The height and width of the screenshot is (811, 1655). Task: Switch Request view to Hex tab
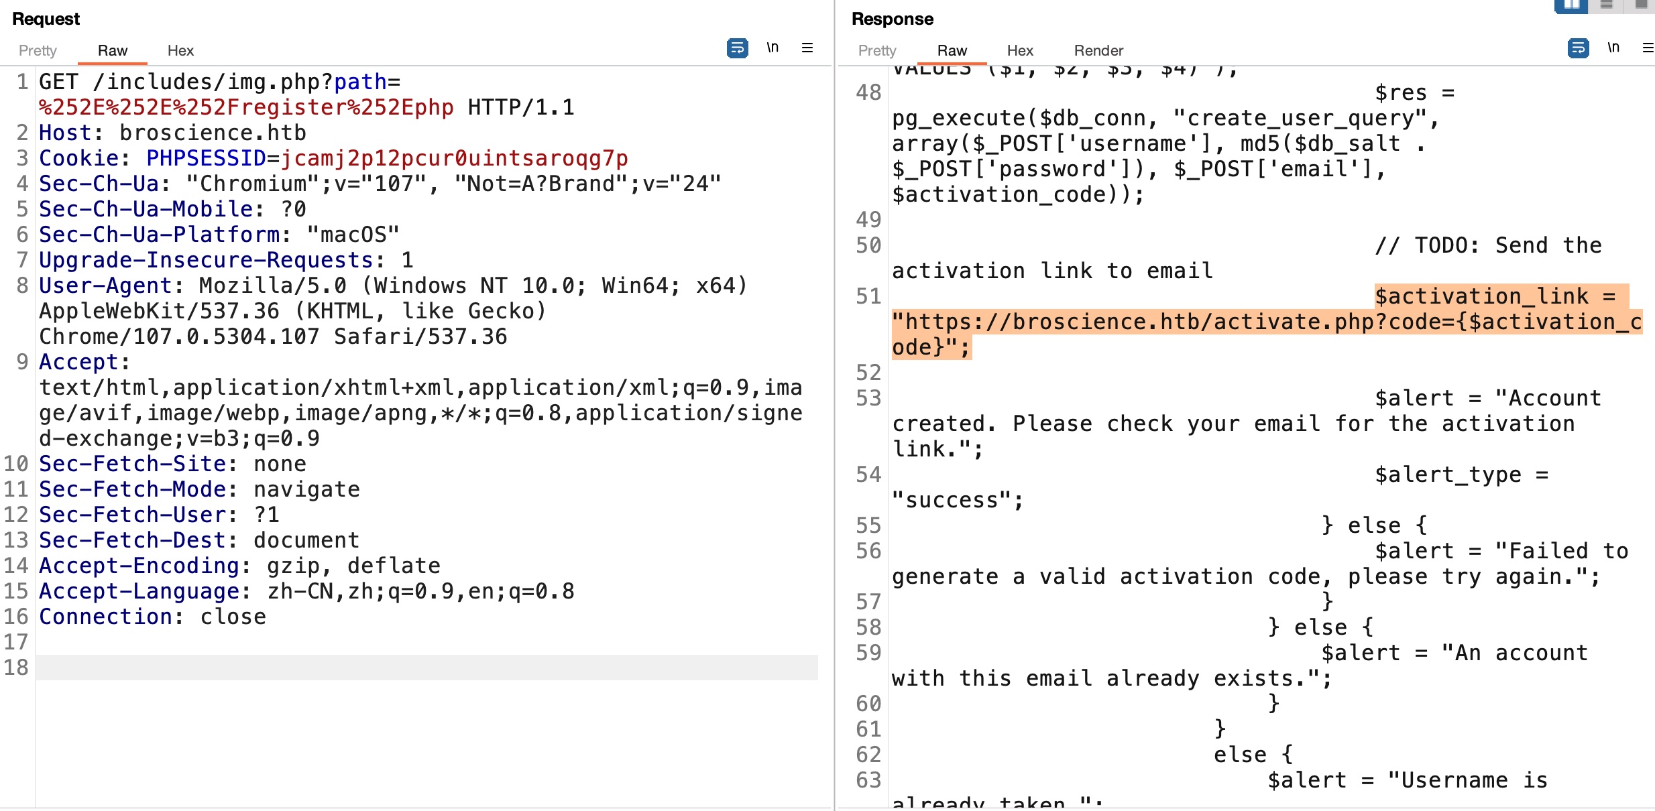[x=180, y=50]
